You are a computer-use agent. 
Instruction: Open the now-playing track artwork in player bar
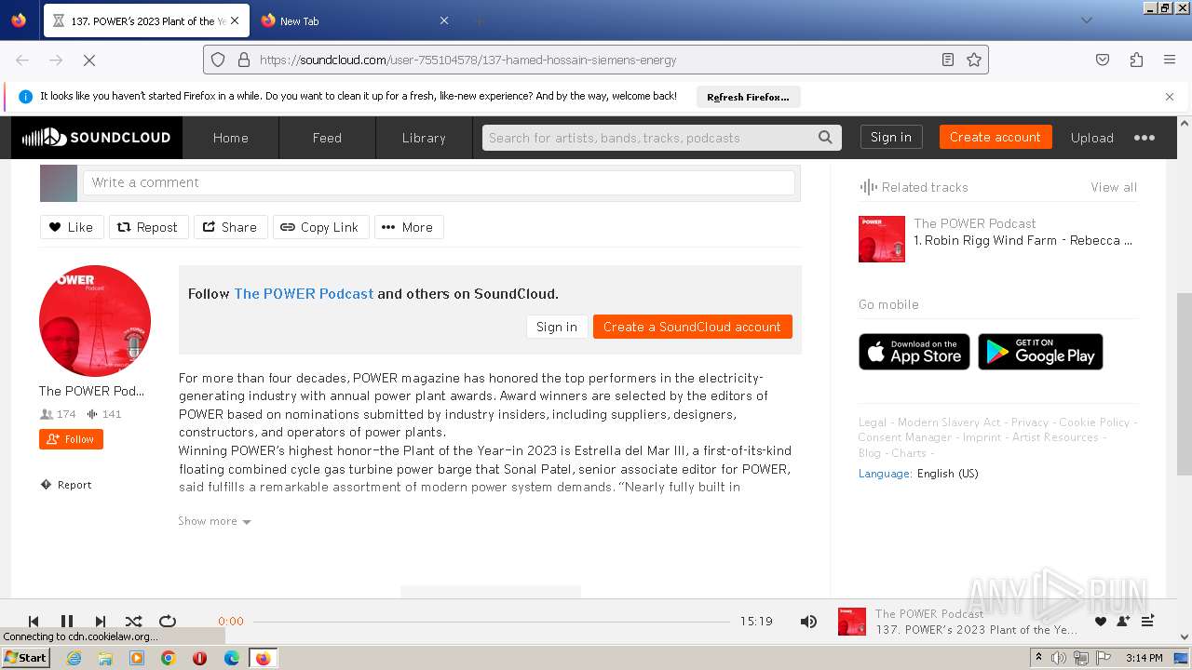point(852,622)
